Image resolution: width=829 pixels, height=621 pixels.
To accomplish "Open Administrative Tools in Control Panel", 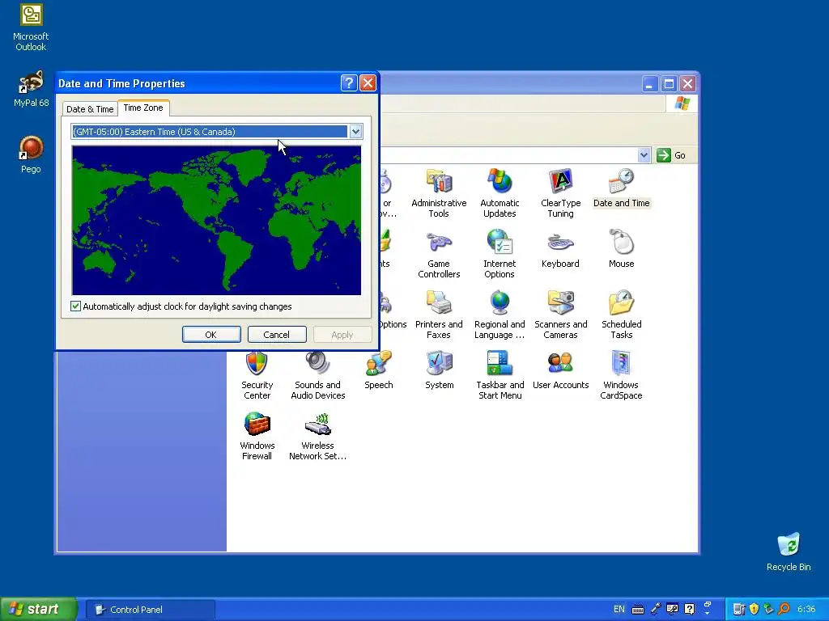I will (x=439, y=193).
